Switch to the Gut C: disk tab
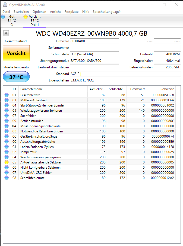The width and height of the screenshot is (183, 246). click(12, 20)
